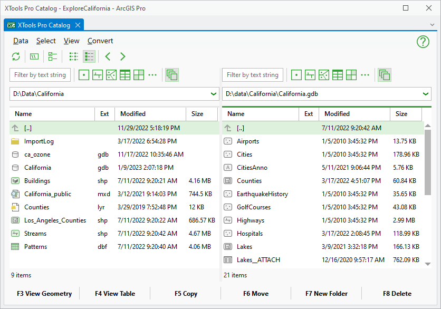Toggle polyline features filter in right pane
The width and height of the screenshot is (441, 309).
click(310, 75)
